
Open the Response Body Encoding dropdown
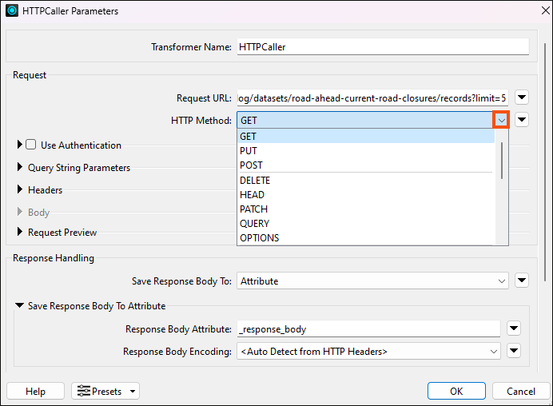tap(368, 351)
